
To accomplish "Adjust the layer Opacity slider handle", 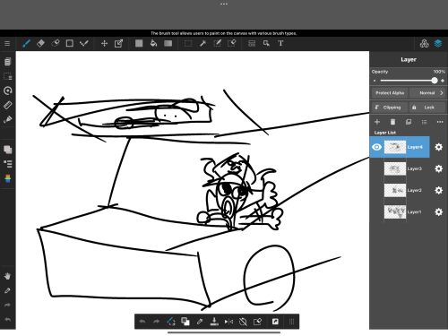I will tap(435, 81).
